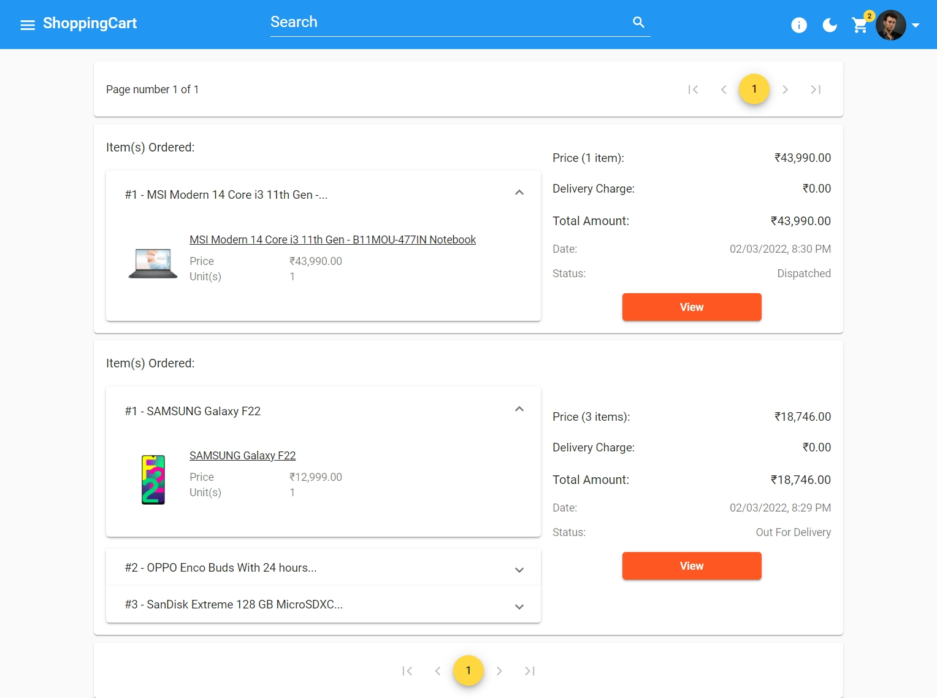Open the shopping cart with 2 items
The image size is (937, 698).
pos(860,25)
